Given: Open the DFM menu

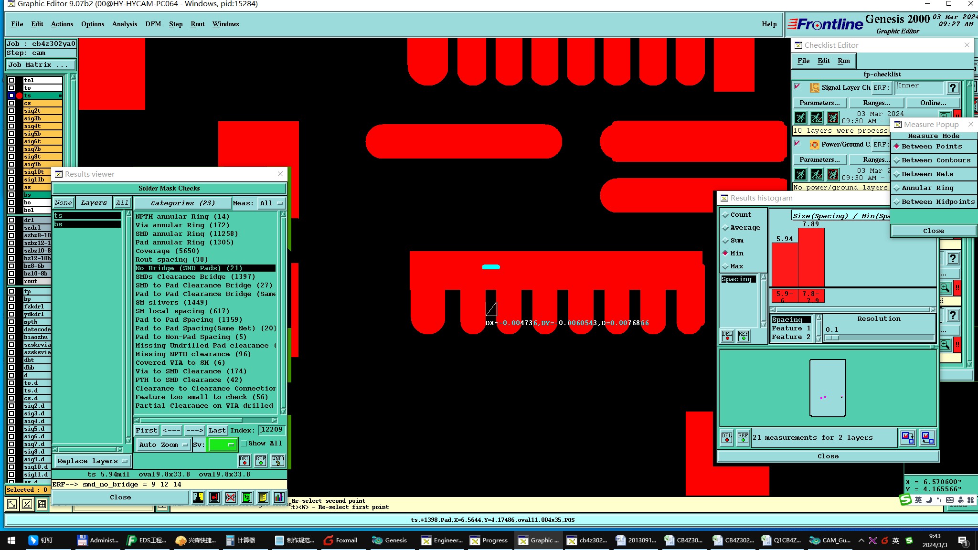Looking at the screenshot, I should point(153,24).
